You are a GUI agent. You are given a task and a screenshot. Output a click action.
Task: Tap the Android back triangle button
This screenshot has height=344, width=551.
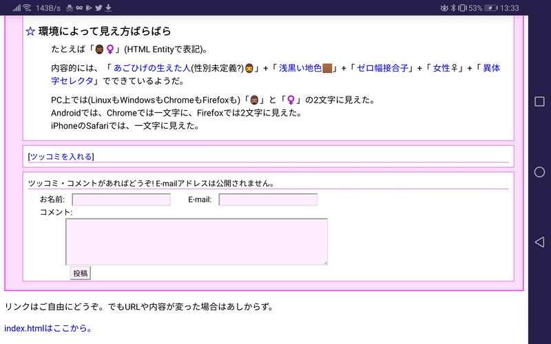click(x=539, y=242)
